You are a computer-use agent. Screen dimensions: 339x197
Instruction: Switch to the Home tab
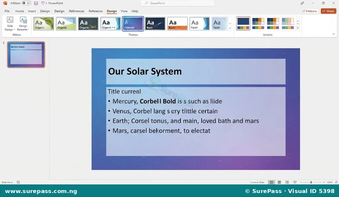pos(20,11)
